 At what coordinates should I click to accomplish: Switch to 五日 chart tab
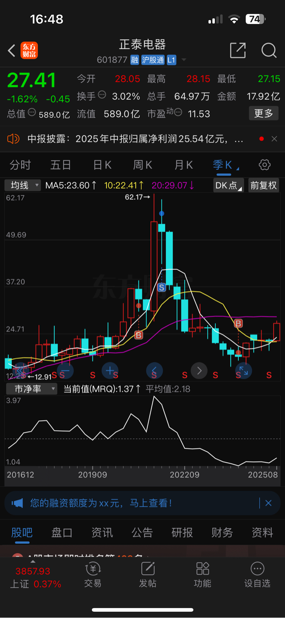coord(60,165)
